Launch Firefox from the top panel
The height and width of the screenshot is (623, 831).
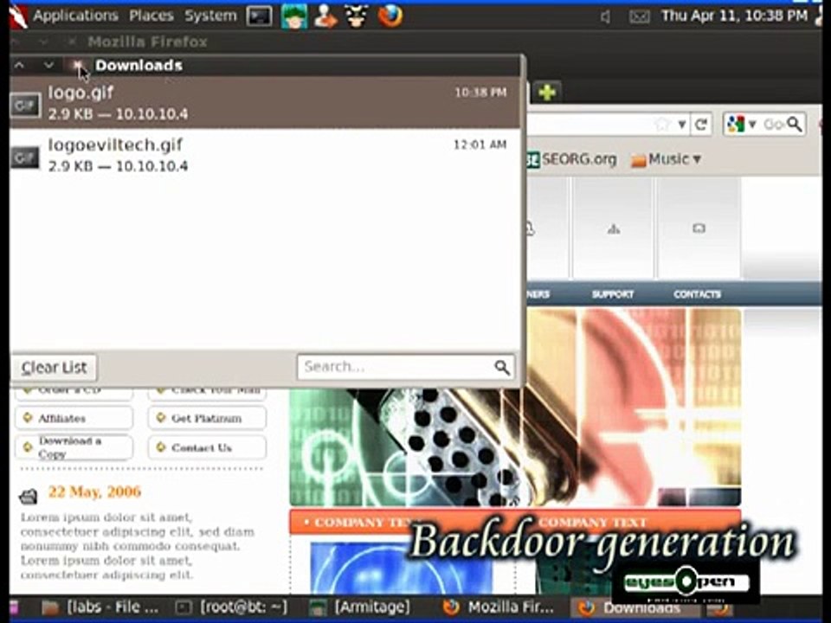pos(390,16)
